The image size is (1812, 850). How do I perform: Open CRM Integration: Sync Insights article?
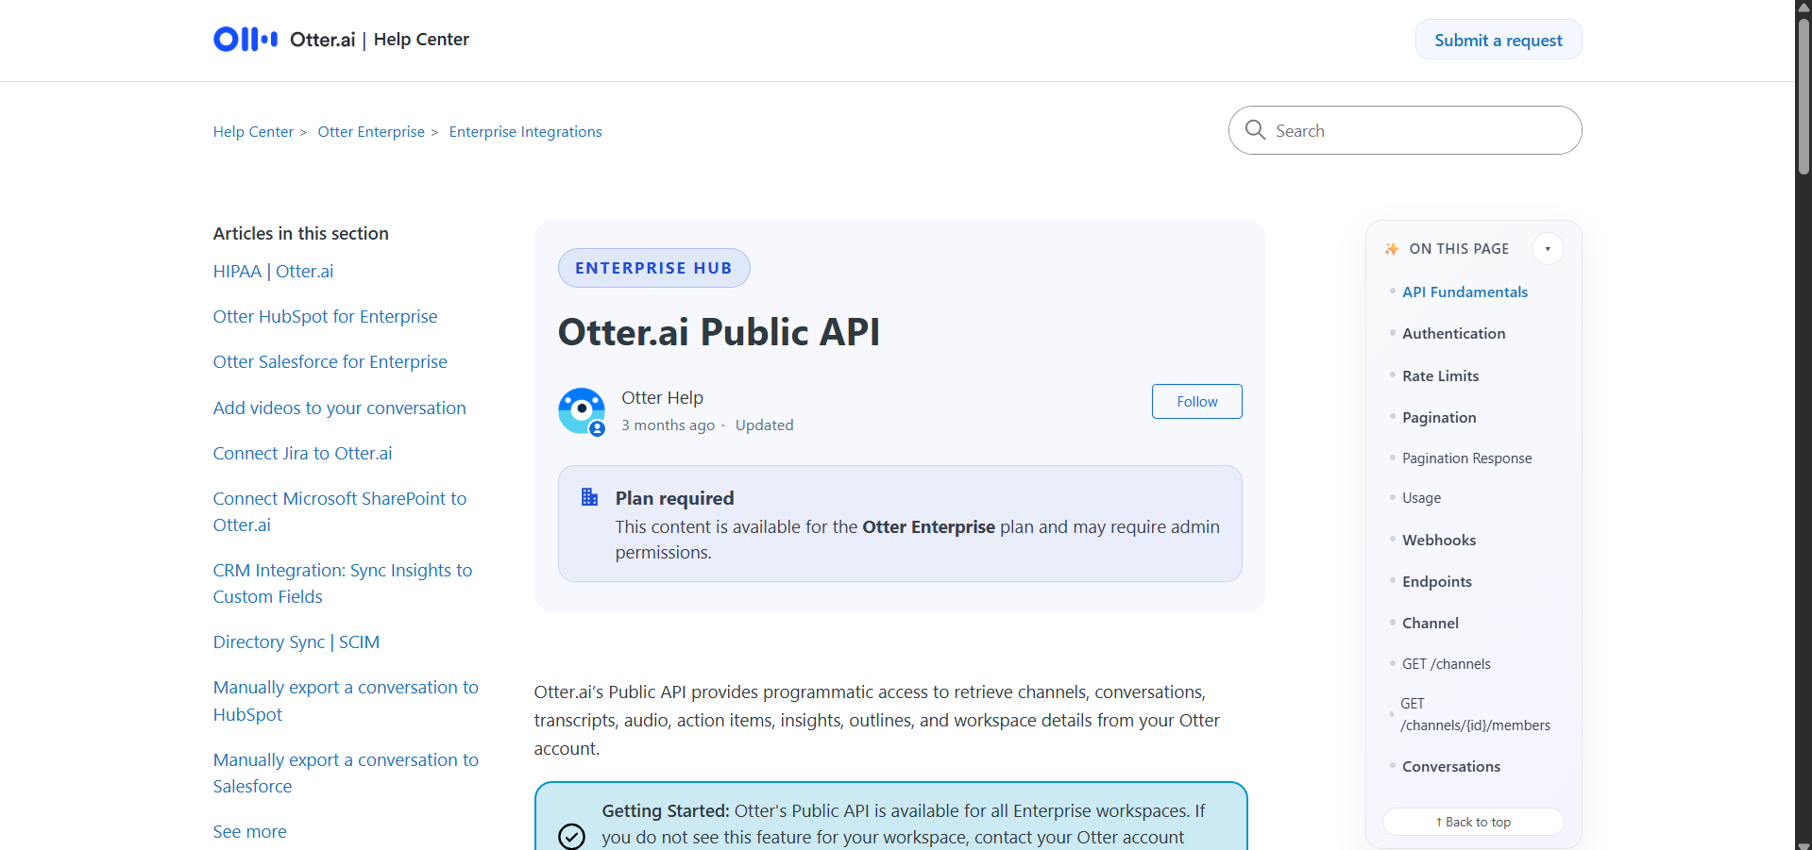tap(343, 583)
